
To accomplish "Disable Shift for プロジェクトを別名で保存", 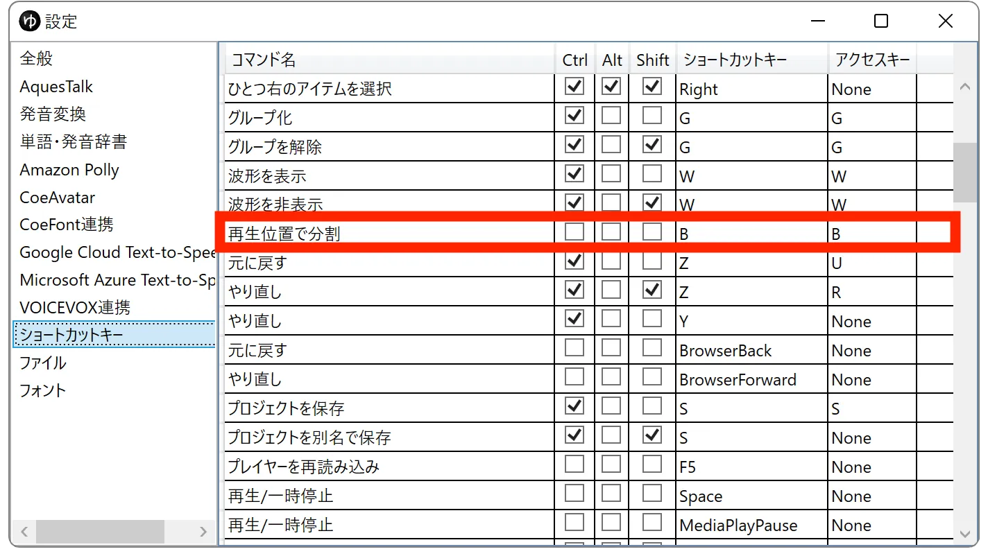I will pyautogui.click(x=652, y=435).
